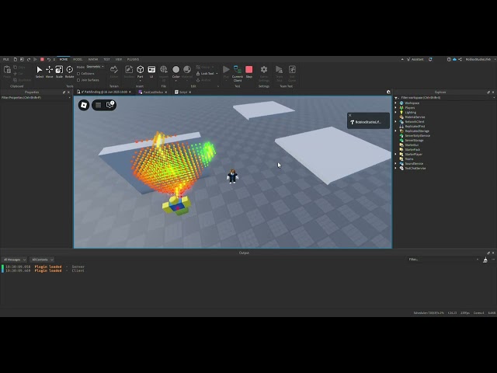Open the Roblox menu in the viewport
Image resolution: width=497 pixels, height=373 pixels.
point(84,105)
